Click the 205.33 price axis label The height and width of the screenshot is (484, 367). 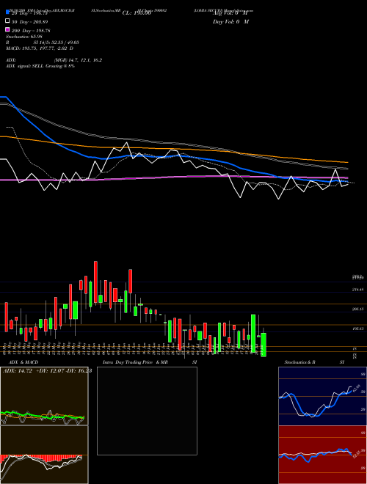tap(359, 309)
